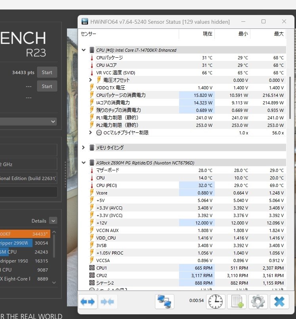This screenshot has height=319, width=296.
Task: Select the 8889 Eight-Core ranking row
Action: 25,279
